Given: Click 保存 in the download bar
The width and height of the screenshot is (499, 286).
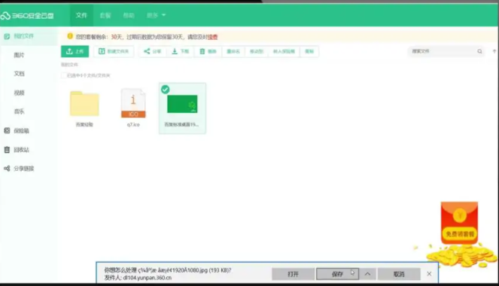Looking at the screenshot, I should coord(337,274).
